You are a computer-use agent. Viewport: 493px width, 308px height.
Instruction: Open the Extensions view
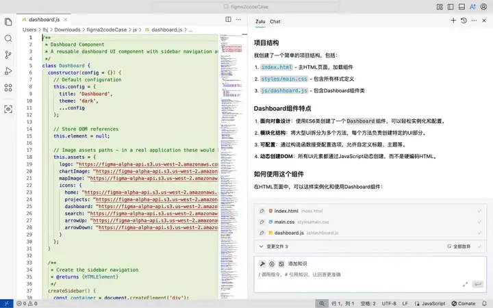[x=8, y=88]
